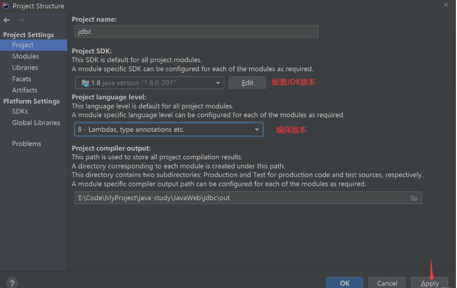Click the help question mark icon

pyautogui.click(x=12, y=283)
